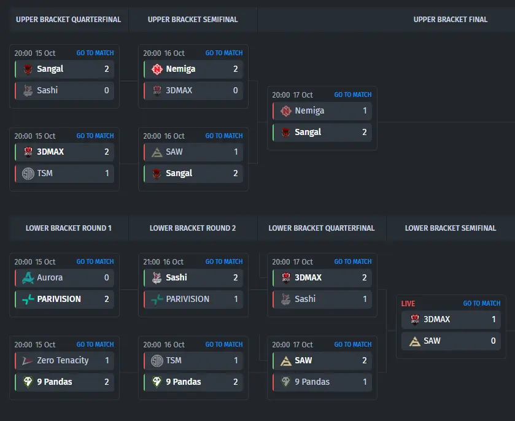Click the Zero Tenacity team logo
This screenshot has width=515, height=421.
[x=27, y=361]
